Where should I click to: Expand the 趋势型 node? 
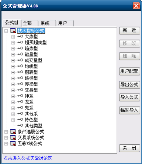(13, 48)
